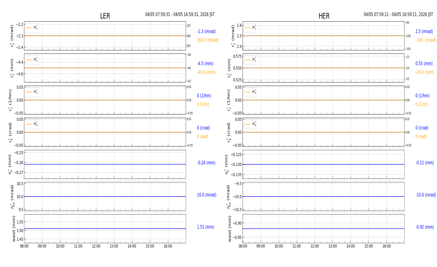Select the HER ηpy* (mrad) axis label
Image resolution: width=437 pixels, height=267 pixels.
click(x=229, y=197)
